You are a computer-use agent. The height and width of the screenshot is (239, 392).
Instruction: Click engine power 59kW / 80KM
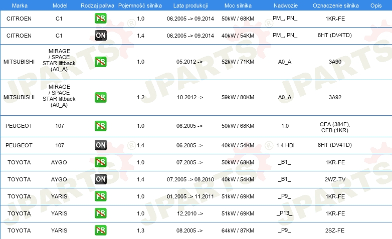point(238,97)
